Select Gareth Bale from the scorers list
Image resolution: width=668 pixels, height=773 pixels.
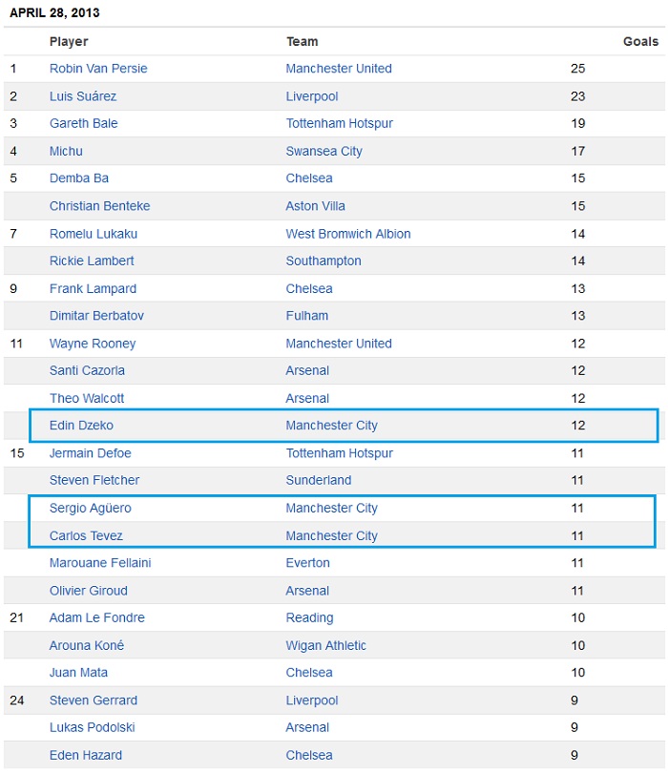pos(83,123)
